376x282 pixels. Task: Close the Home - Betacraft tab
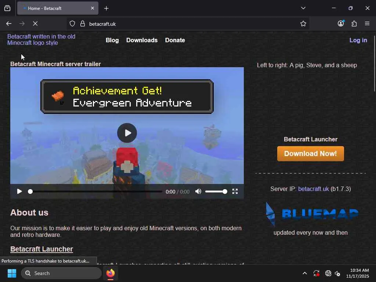(93, 8)
